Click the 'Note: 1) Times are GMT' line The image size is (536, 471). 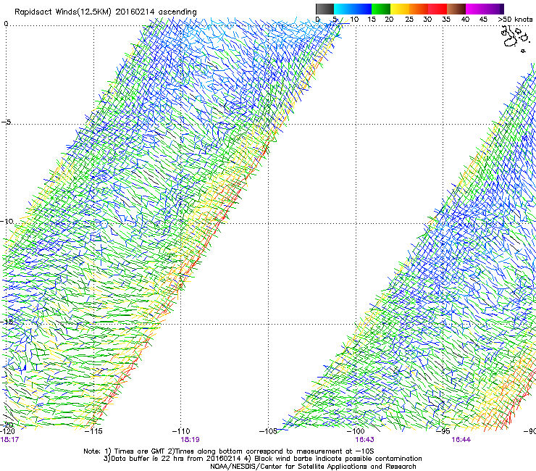[x=229, y=451]
